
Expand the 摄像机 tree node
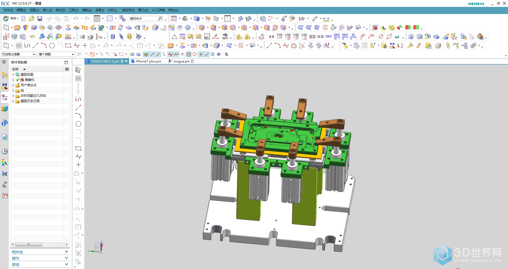pyautogui.click(x=13, y=80)
